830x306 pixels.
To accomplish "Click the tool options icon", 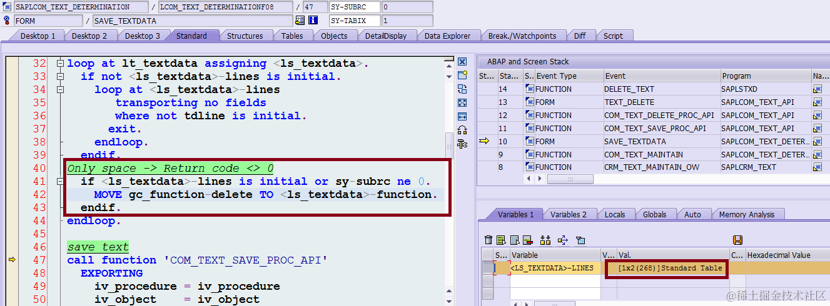I will click(462, 144).
